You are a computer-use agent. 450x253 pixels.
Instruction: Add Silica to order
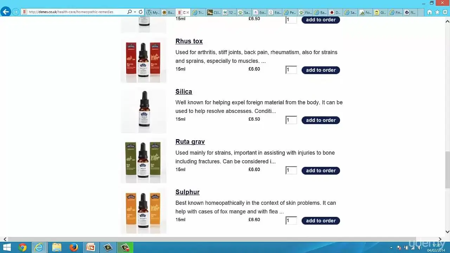pyautogui.click(x=321, y=120)
